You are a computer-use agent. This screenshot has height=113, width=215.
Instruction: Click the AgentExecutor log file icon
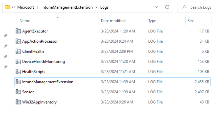pos(18,31)
